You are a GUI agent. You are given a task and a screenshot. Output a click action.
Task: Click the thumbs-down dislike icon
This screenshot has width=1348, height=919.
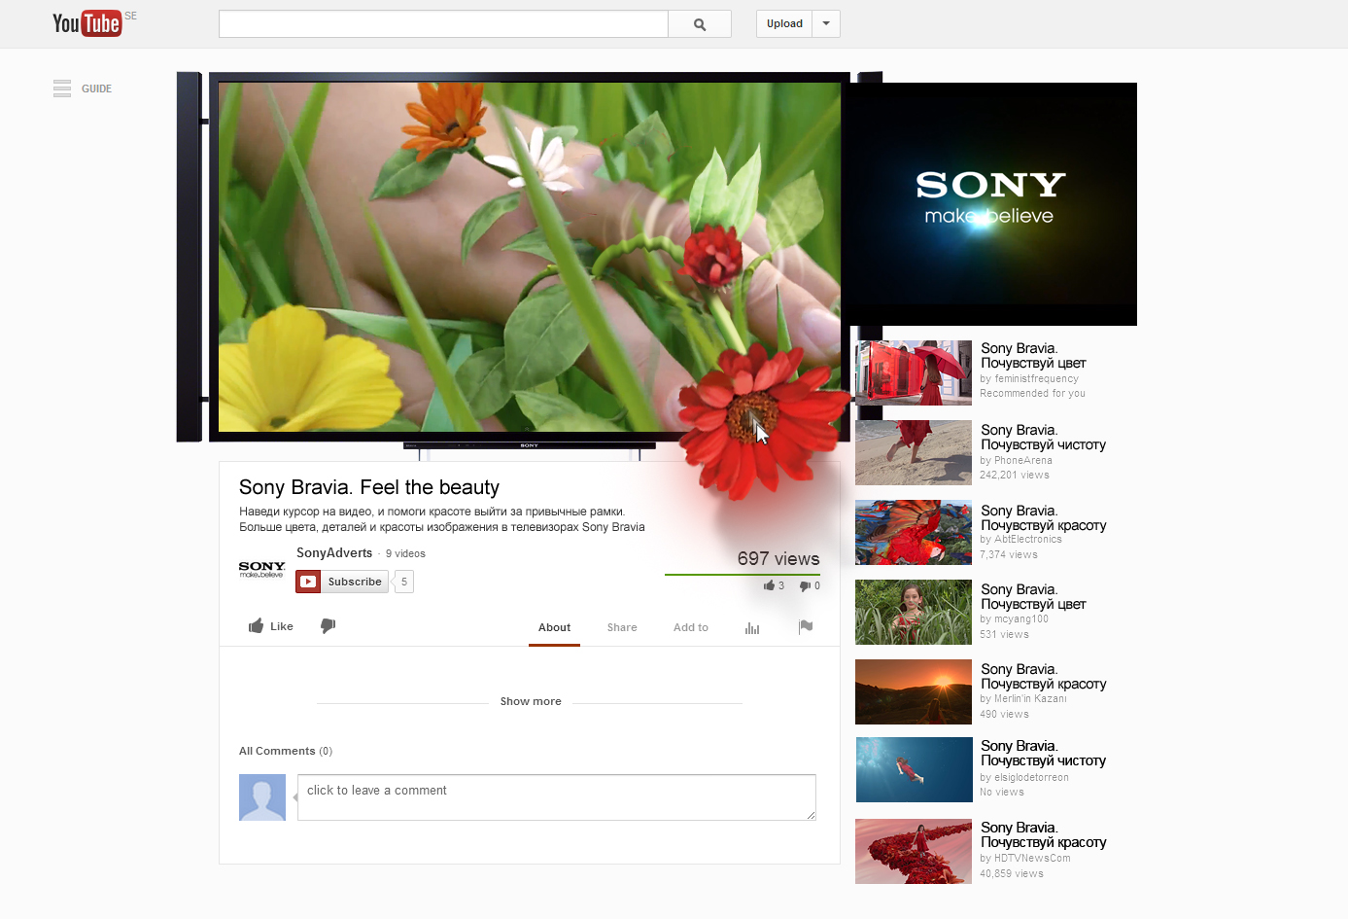pos(328,625)
